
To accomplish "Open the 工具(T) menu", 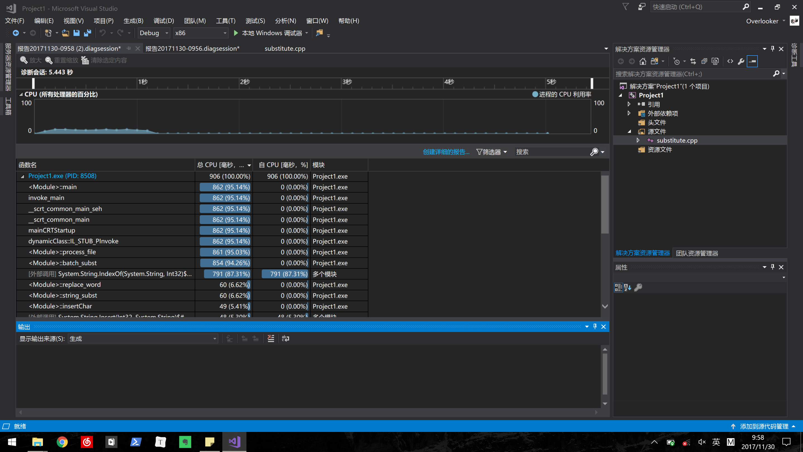I will 226,21.
